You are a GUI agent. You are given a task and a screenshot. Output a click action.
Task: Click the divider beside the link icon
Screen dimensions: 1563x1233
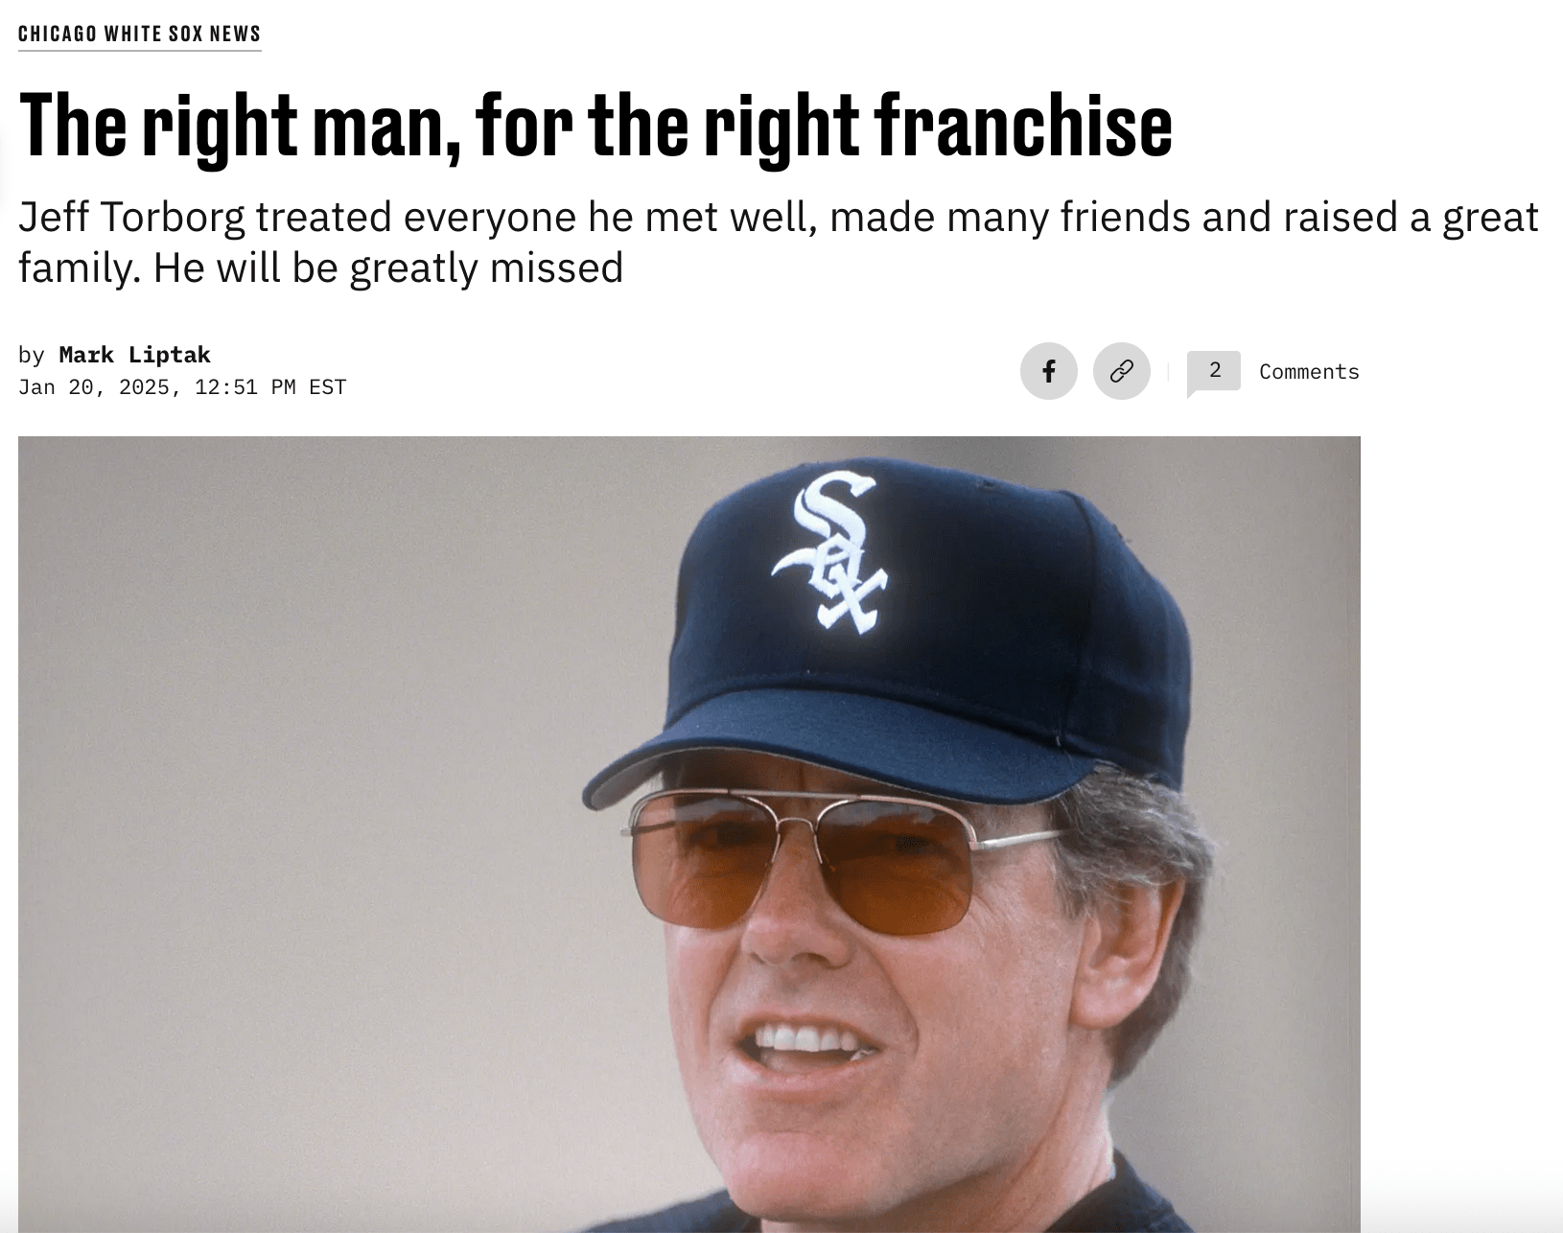[x=1168, y=372]
